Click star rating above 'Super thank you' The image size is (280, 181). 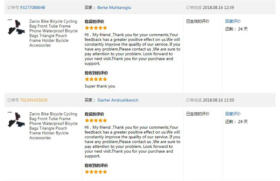pos(96,79)
